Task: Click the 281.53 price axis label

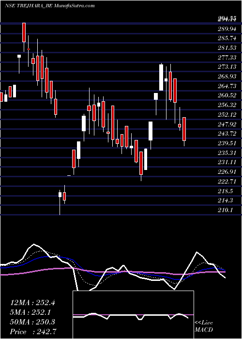Action: (227, 48)
